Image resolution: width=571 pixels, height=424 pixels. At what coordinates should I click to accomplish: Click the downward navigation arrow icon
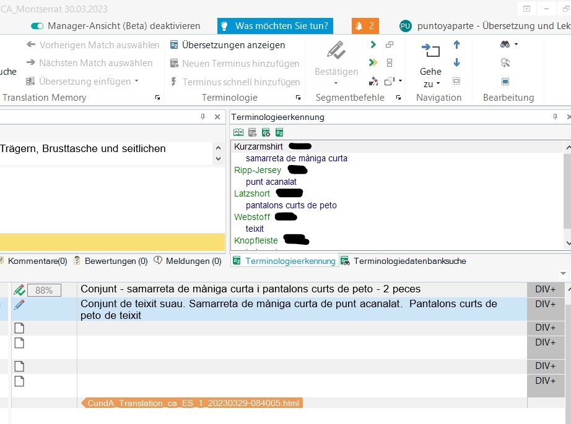pos(456,62)
